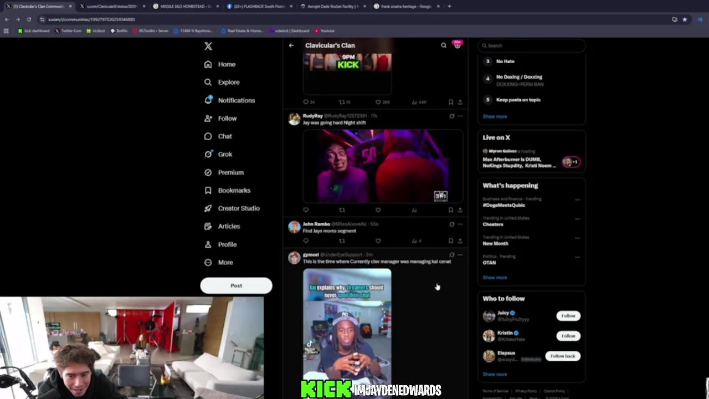Bookmark the top post with 44K views
The height and width of the screenshot is (399, 709).
click(451, 102)
